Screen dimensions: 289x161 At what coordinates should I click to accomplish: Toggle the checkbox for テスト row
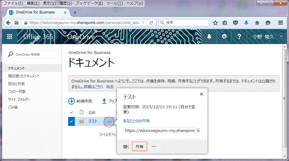71,121
